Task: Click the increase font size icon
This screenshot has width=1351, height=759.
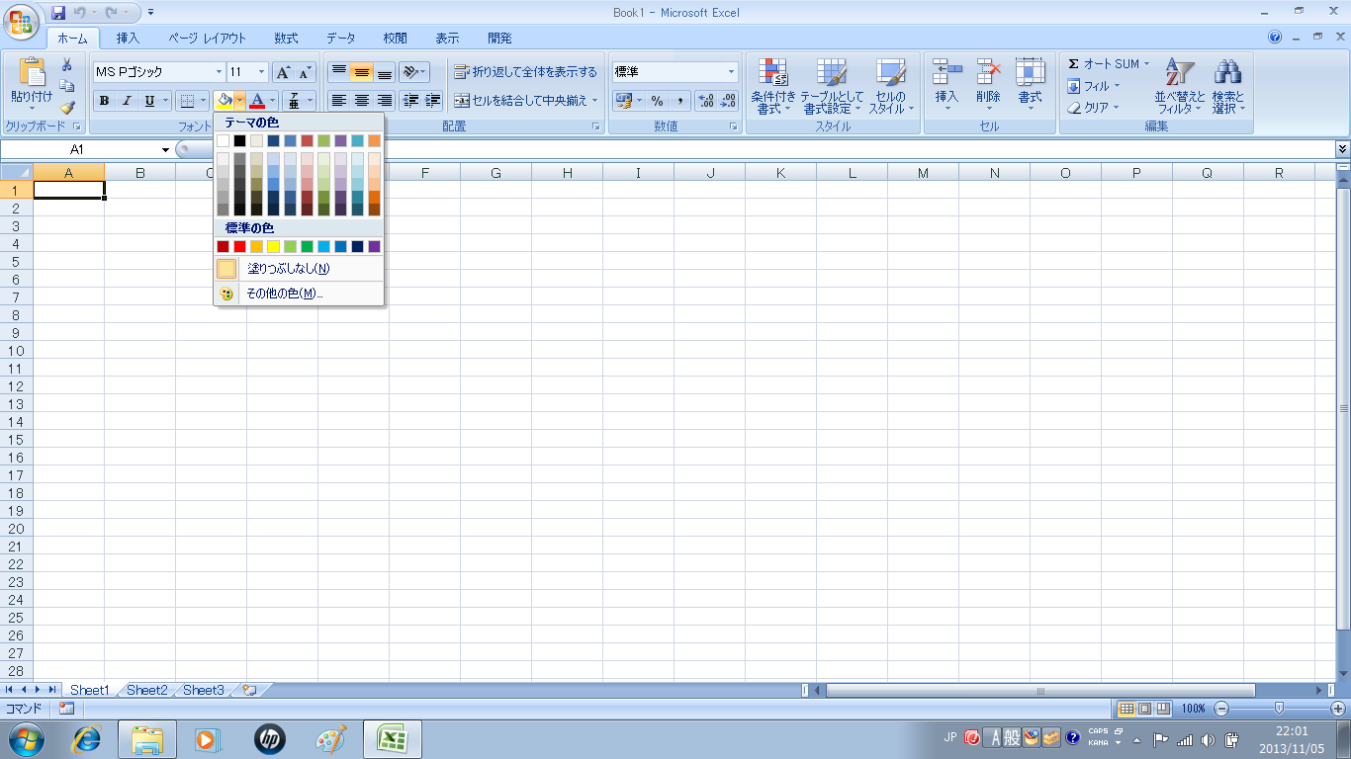Action: [x=283, y=72]
